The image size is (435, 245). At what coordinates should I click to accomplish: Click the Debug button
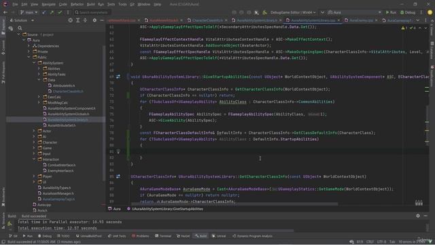click(408, 12)
